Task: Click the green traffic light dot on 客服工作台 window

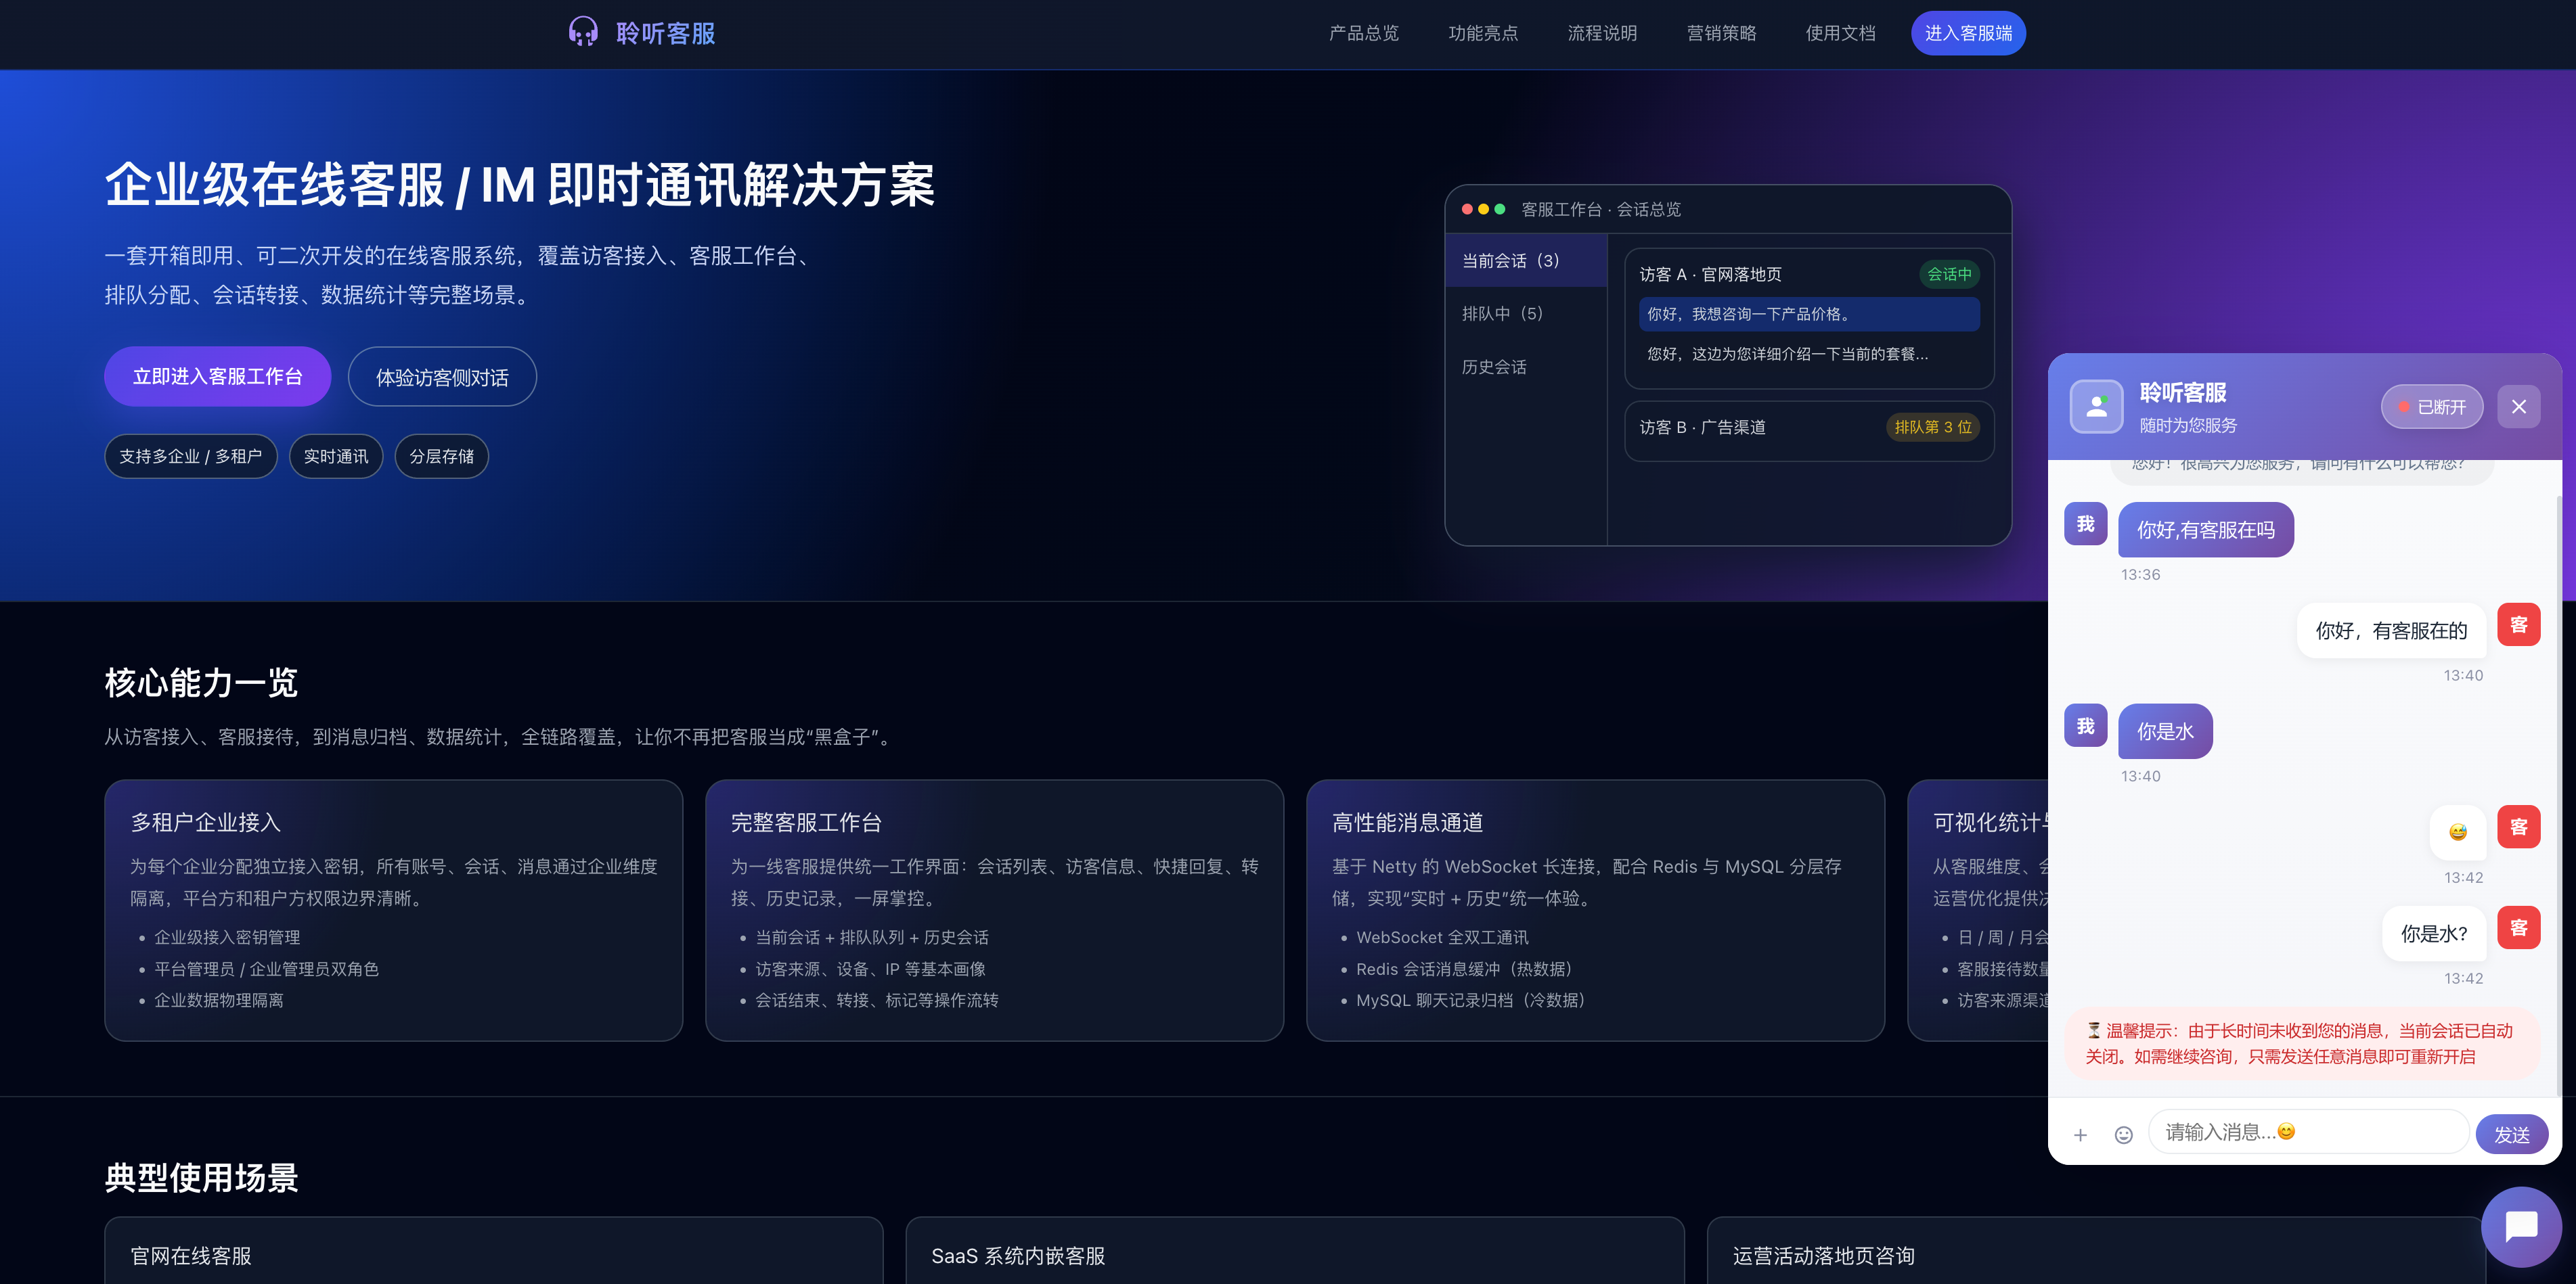Action: [x=1499, y=209]
